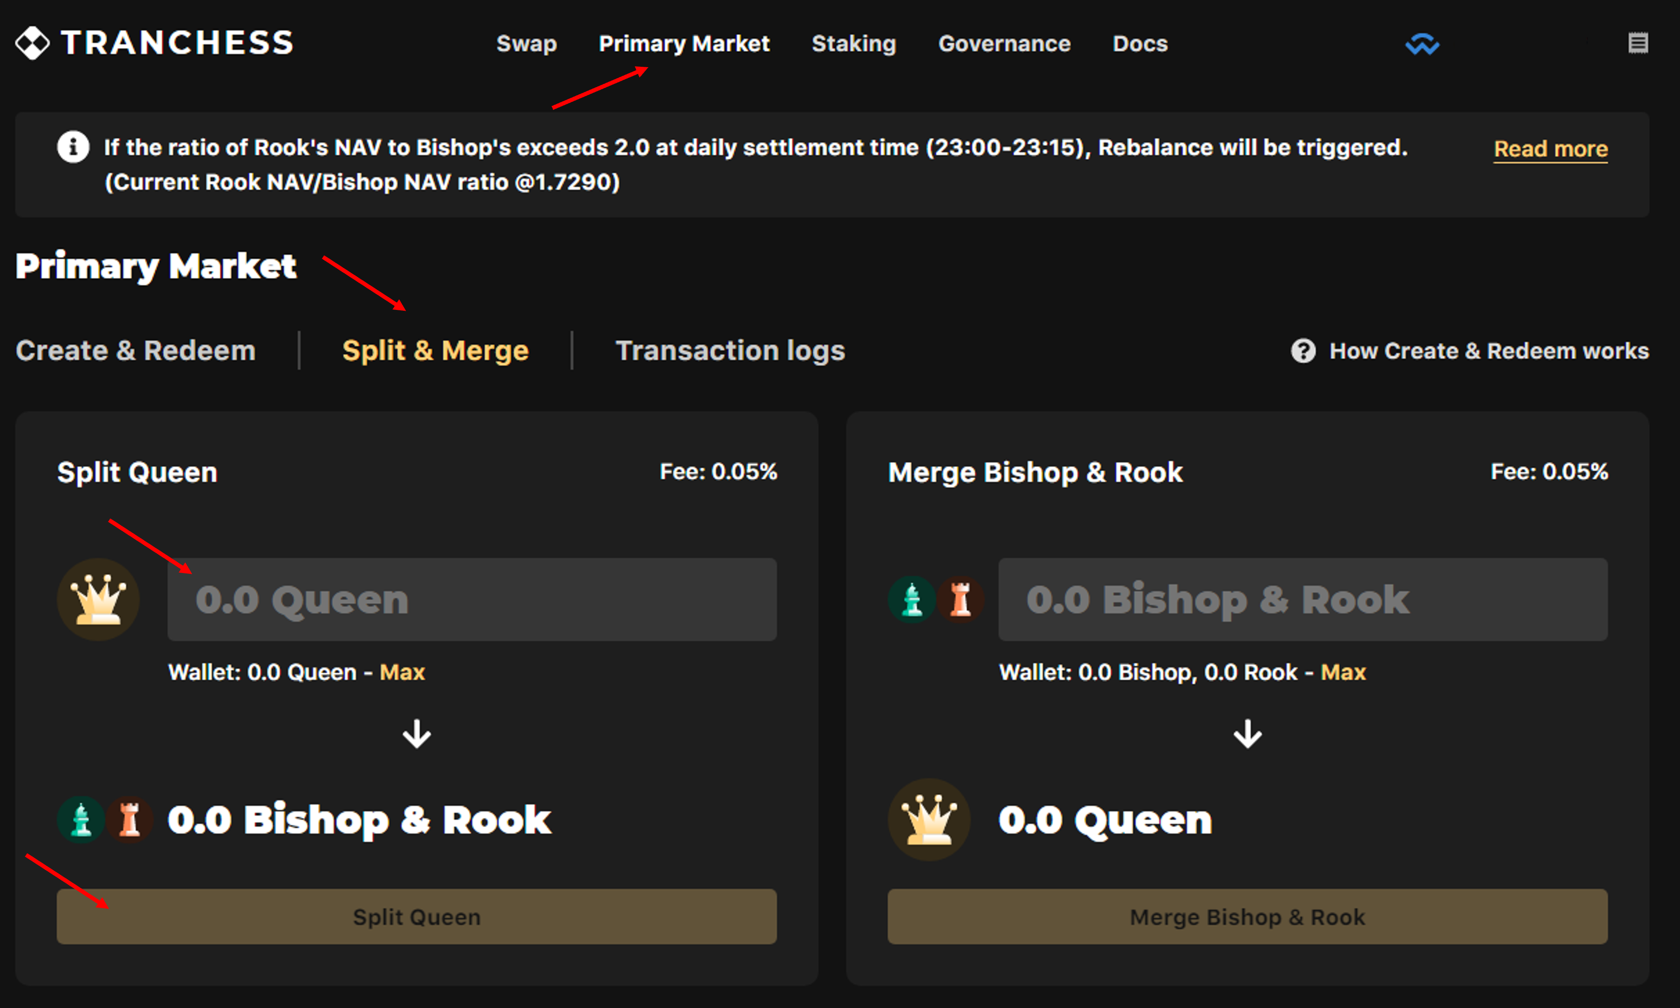Click the question mark help icon
This screenshot has height=1008, width=1680.
1303,351
